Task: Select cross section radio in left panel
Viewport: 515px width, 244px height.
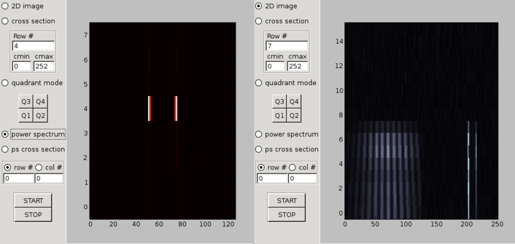Action: pyautogui.click(x=5, y=21)
